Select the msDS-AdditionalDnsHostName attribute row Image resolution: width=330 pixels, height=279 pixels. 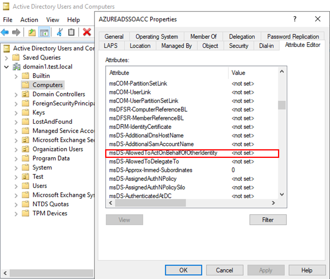[192, 136]
